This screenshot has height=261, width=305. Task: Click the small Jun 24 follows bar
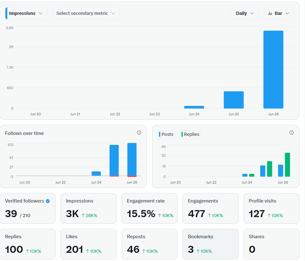[96, 173]
